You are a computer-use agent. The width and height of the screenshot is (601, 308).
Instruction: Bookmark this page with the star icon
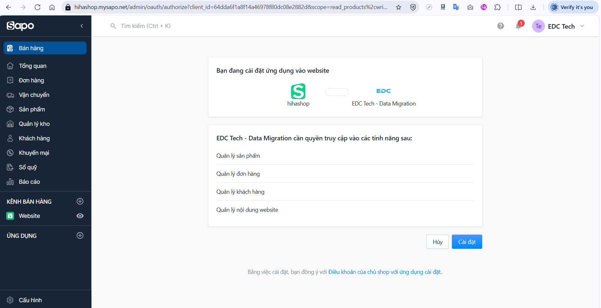click(x=399, y=7)
